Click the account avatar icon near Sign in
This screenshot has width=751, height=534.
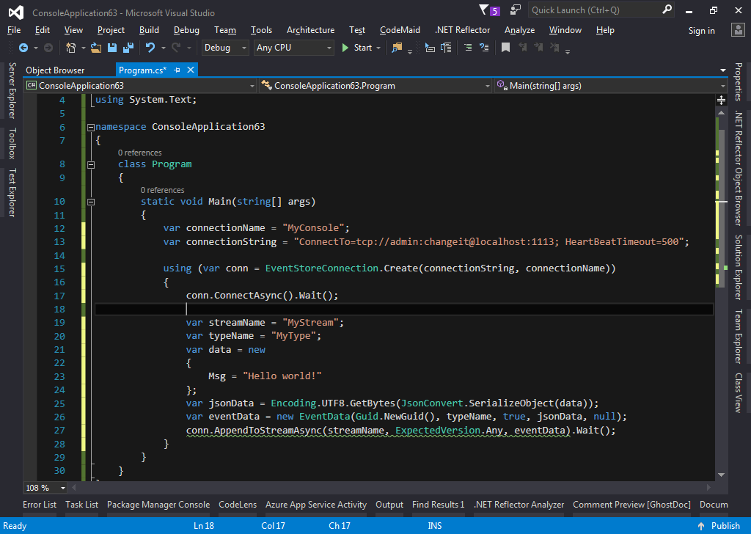[738, 30]
